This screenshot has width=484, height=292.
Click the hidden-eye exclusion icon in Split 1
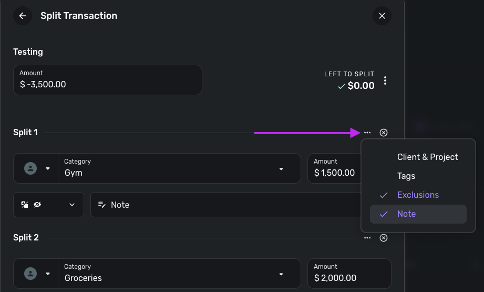pyautogui.click(x=37, y=205)
